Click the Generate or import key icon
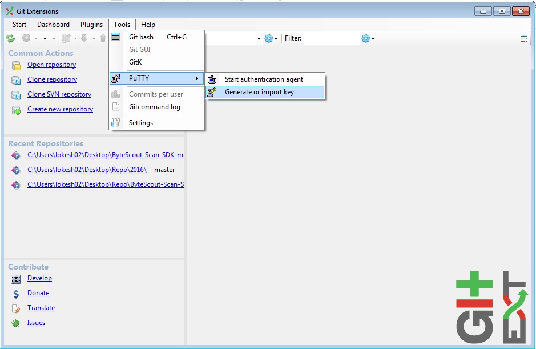This screenshot has width=536, height=349. coord(212,92)
